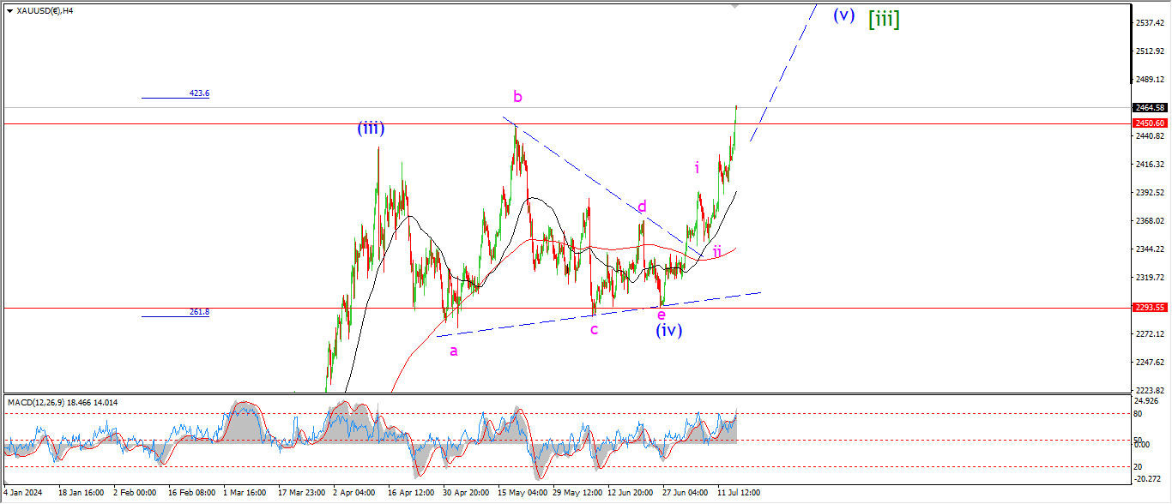Click the magenta 'c' wave label
The width and height of the screenshot is (1172, 504).
pos(594,329)
